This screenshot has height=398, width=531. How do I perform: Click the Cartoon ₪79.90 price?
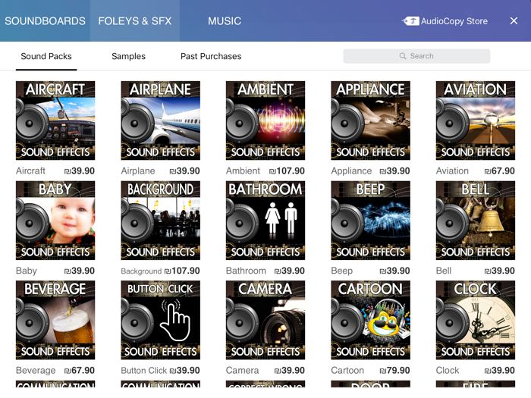pos(394,371)
